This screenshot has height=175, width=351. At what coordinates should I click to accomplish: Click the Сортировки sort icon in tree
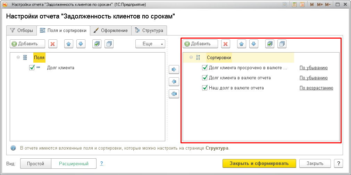click(x=198, y=57)
